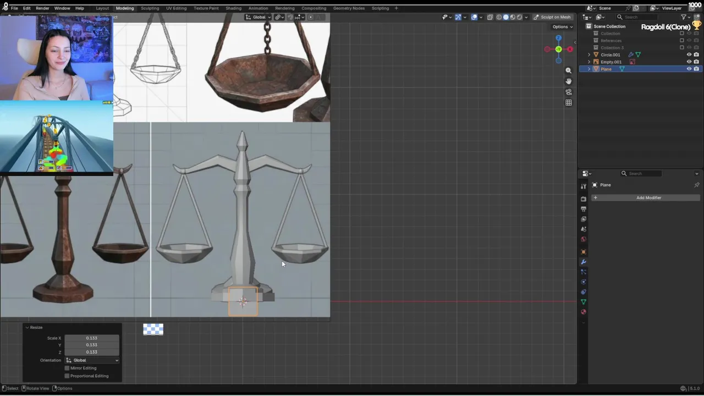The height and width of the screenshot is (396, 704).
Task: Open the Modifiers wrench properties tab
Action: click(584, 262)
